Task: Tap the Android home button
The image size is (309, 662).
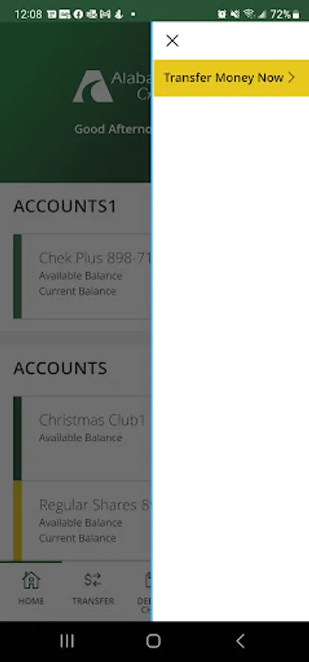Action: [x=154, y=641]
